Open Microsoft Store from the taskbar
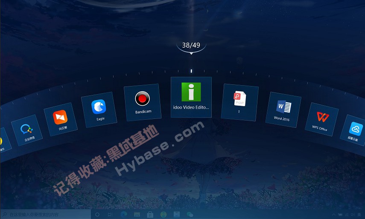This screenshot has width=365, height=219. click(150, 215)
